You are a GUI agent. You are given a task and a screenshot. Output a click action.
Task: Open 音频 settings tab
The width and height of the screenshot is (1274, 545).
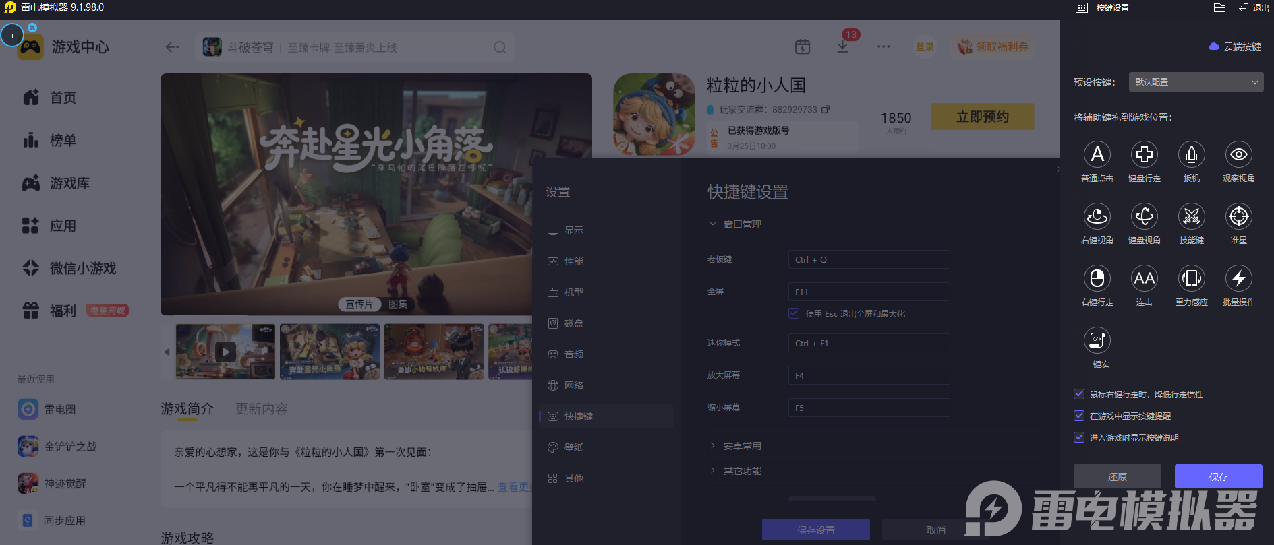(606, 354)
